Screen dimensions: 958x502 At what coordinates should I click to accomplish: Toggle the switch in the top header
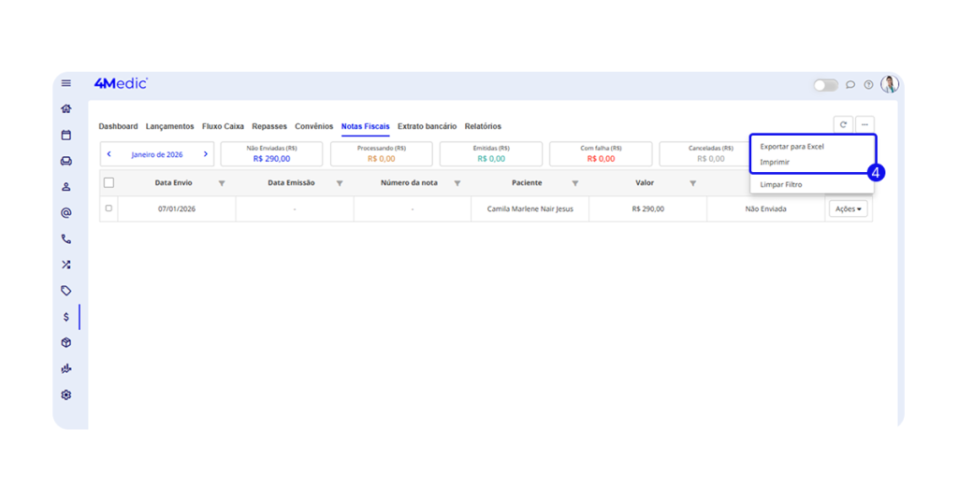tap(825, 85)
